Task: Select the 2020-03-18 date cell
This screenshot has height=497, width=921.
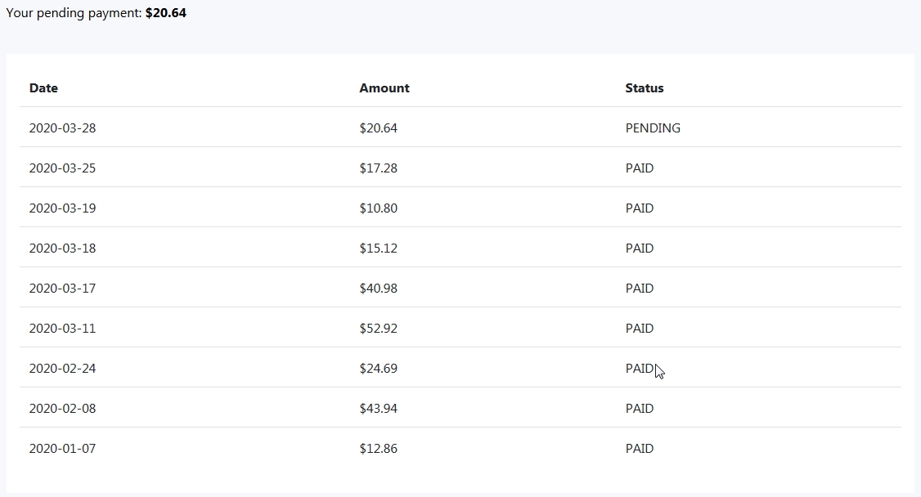Action: pyautogui.click(x=62, y=248)
